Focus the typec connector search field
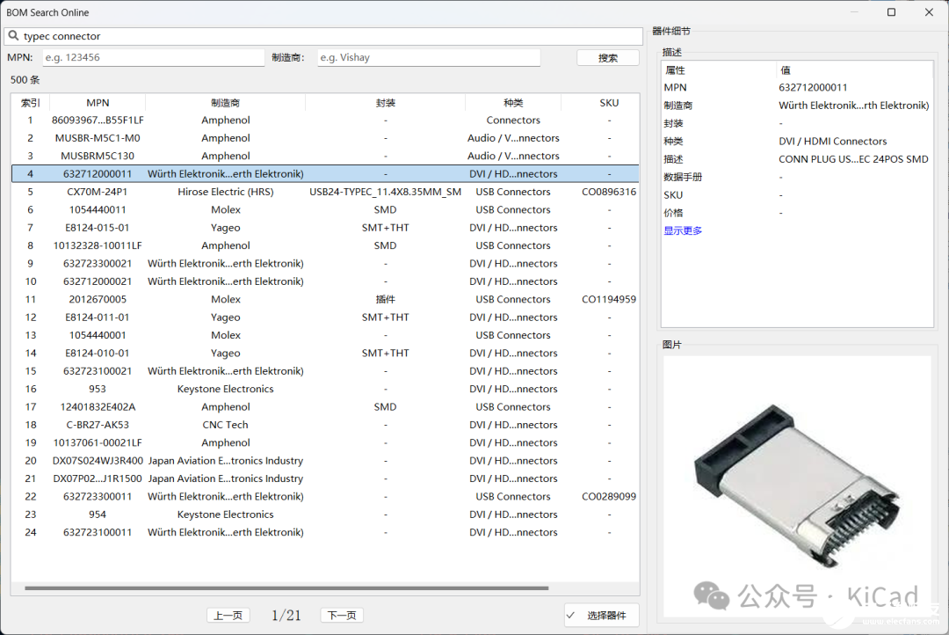949x635 pixels. pyautogui.click(x=323, y=36)
